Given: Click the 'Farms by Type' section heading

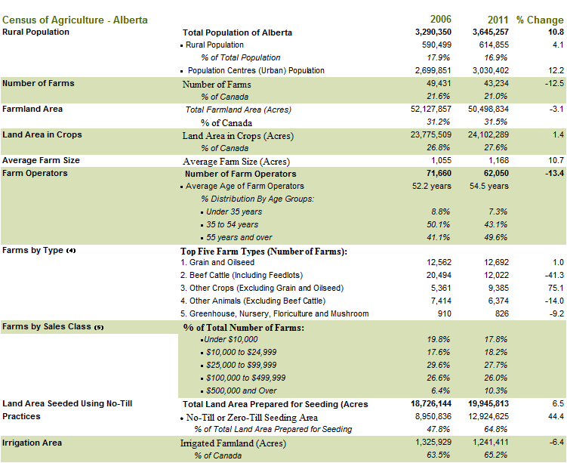Looking at the screenshot, I should point(39,250).
